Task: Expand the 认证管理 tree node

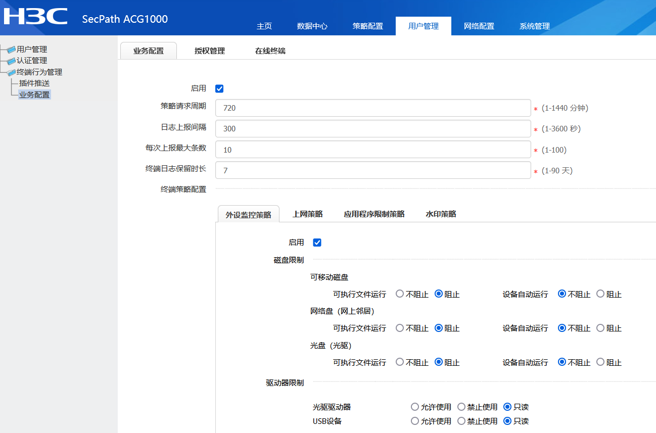Action: (x=31, y=61)
